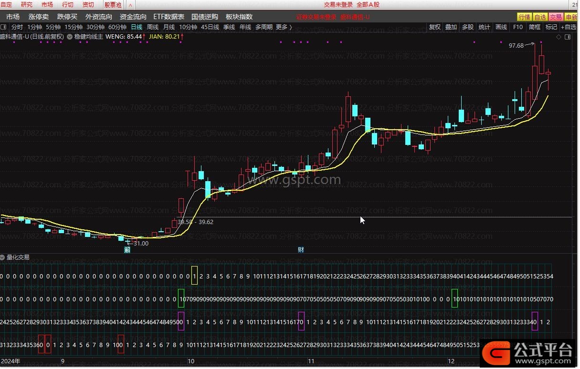Open 外资流向 view

pos(99,17)
